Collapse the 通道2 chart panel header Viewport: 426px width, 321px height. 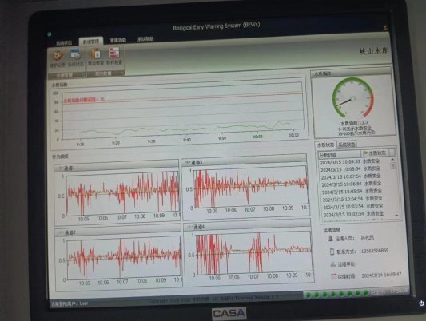[x=117, y=232]
